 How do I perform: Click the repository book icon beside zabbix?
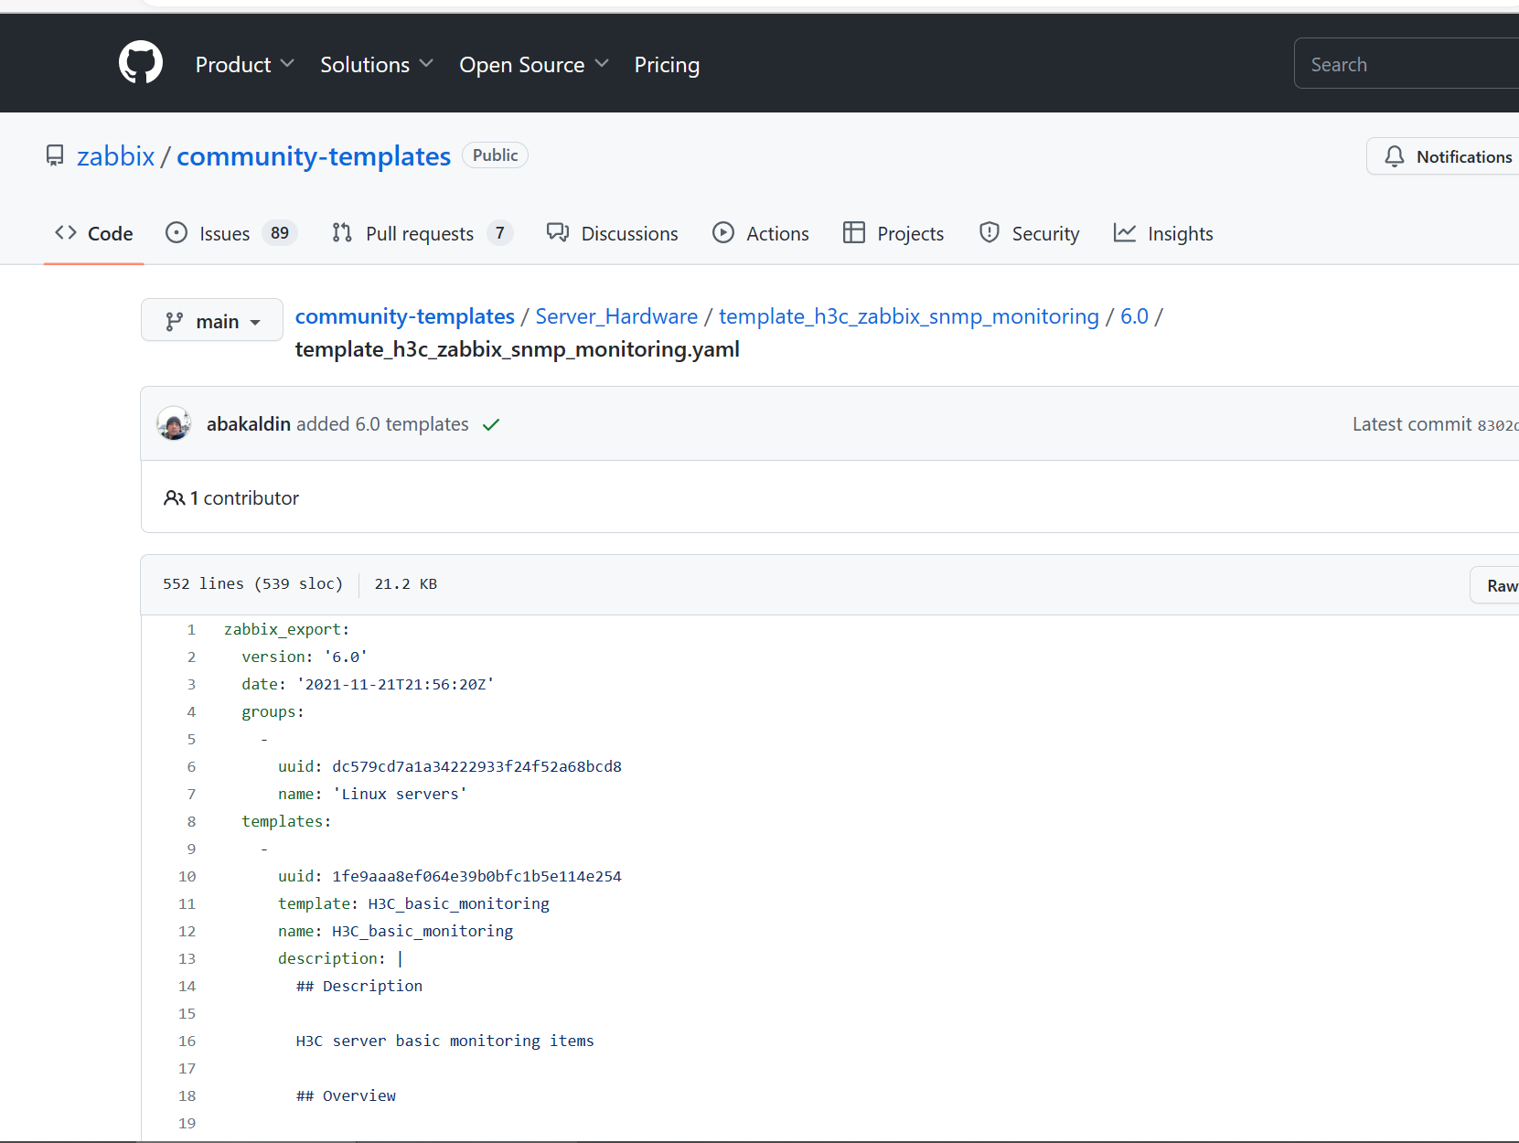point(55,156)
